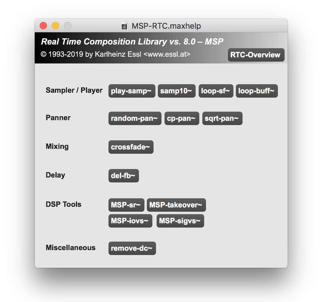The height and width of the screenshot is (302, 323).
Task: Click the del-fb~ delay button
Action: click(123, 176)
